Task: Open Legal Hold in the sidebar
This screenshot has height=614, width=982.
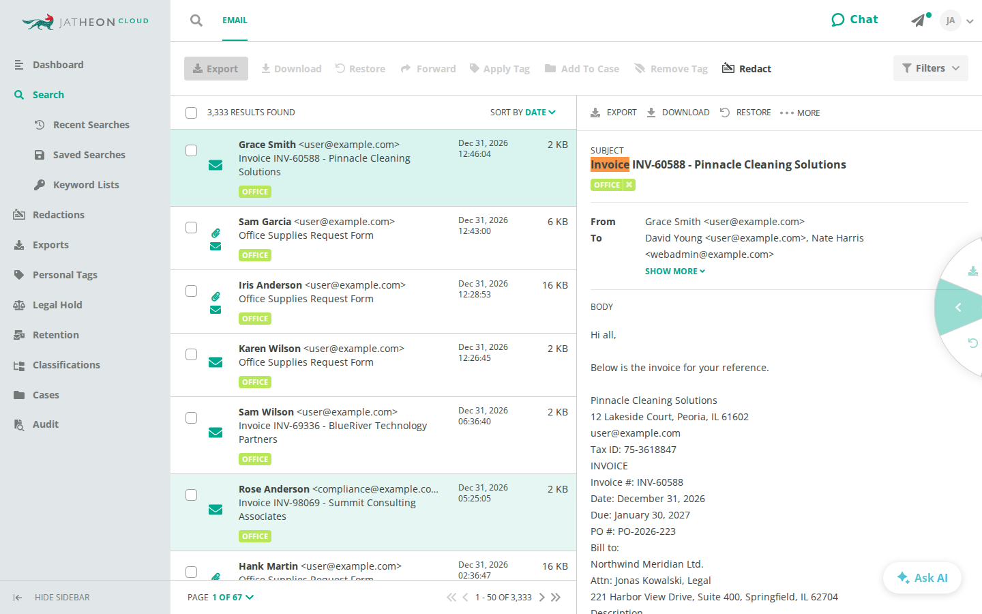Action: tap(57, 305)
